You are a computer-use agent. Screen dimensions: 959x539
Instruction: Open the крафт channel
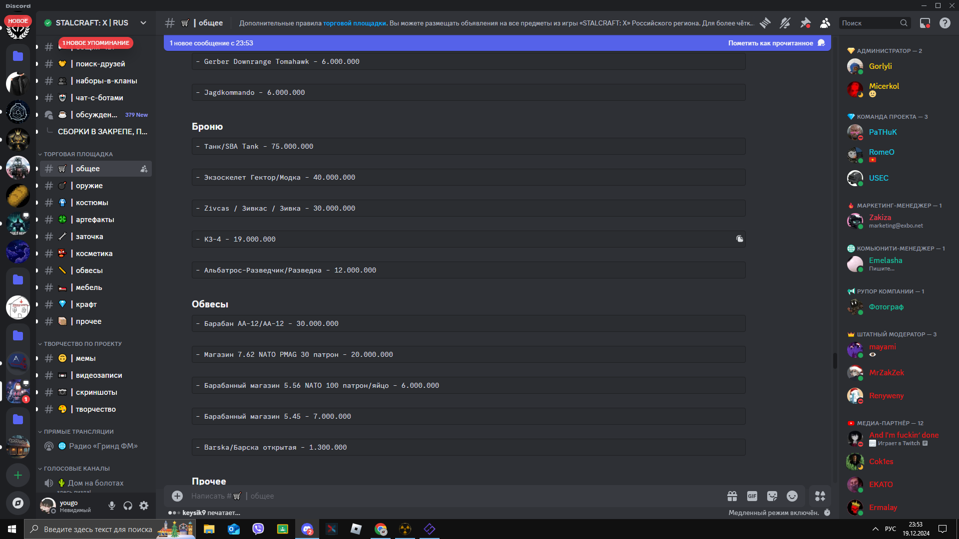pos(96,304)
